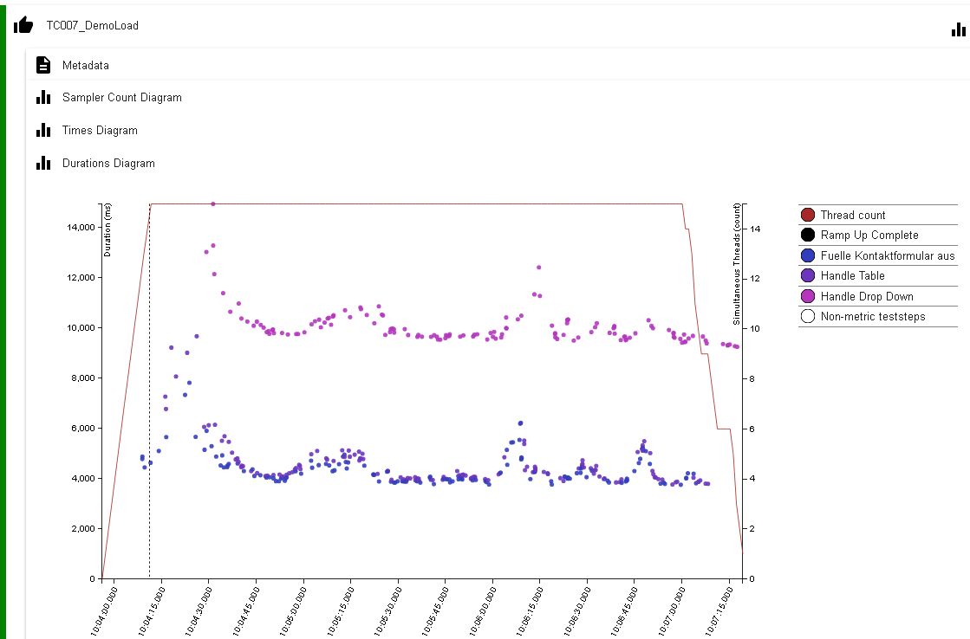Click the 10:04:15.000 time axis label
The image size is (970, 639).
pos(153,611)
